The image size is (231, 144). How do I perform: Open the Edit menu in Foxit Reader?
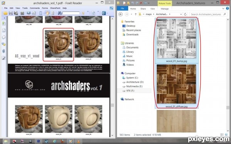12,8
